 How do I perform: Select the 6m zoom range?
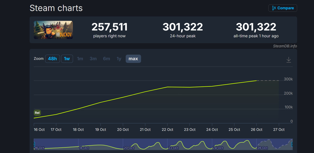(106, 59)
